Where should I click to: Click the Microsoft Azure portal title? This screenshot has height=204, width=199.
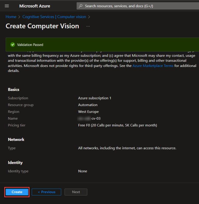pos(35,6)
